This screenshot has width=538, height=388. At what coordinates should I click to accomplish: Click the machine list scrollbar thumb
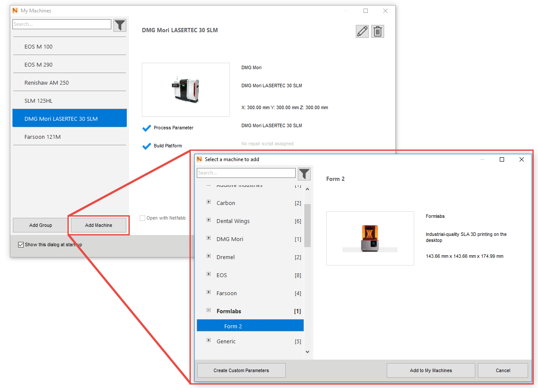click(307, 226)
